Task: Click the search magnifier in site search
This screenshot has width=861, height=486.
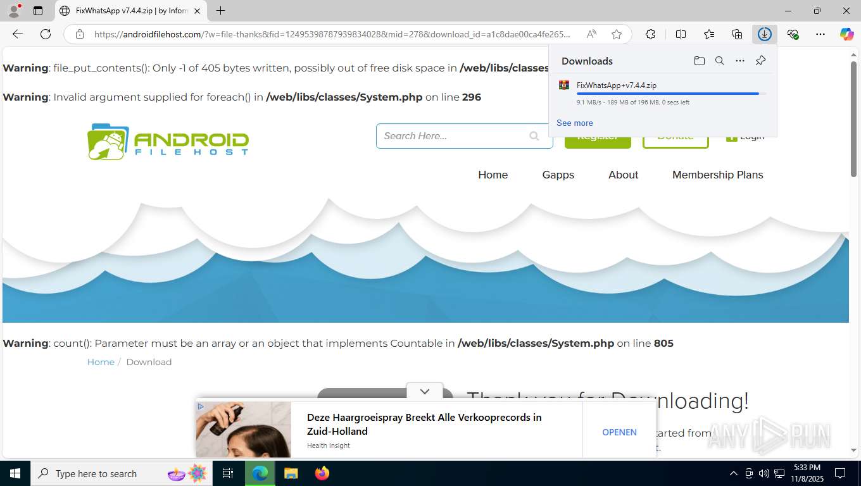Action: coord(534,136)
